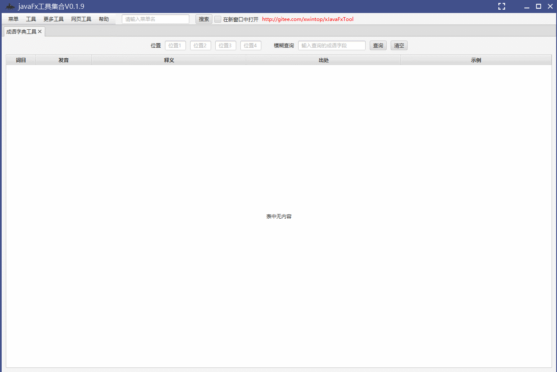Click the 位置1 input field

pos(175,46)
